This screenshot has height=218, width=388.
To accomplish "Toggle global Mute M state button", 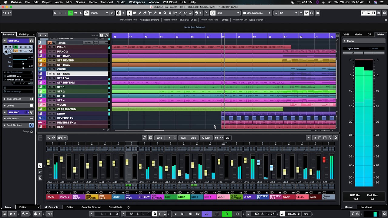I will tap(55, 13).
